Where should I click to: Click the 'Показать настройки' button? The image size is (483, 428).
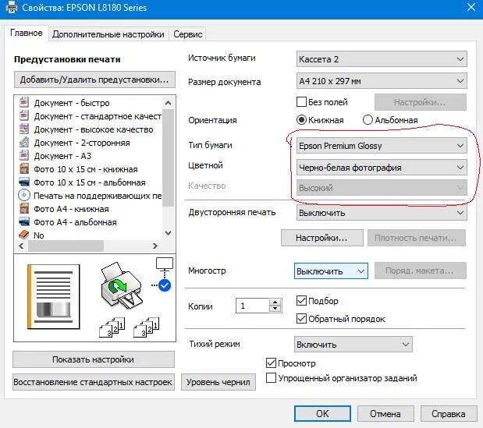coord(94,359)
